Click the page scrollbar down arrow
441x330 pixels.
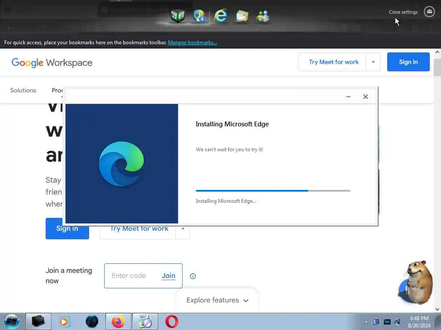(x=437, y=309)
